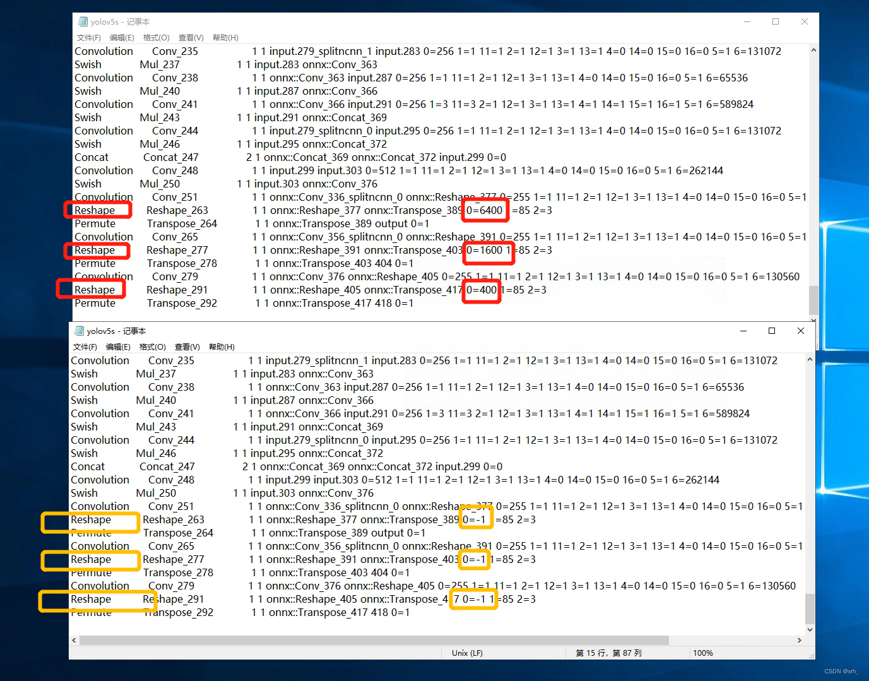This screenshot has width=869, height=681.
Task: Close the top Notepad window
Action: (x=805, y=21)
